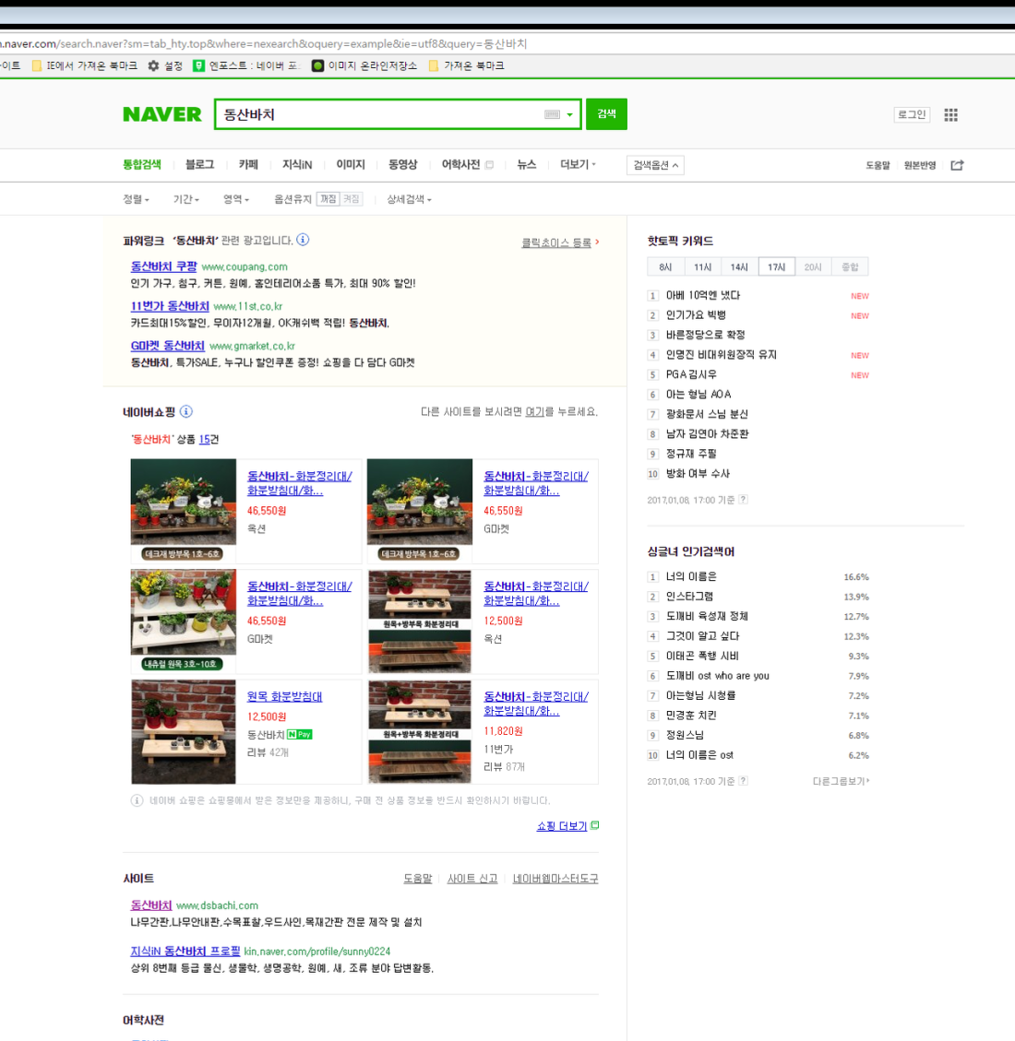
Task: Turn 옵션유지 off with 꺼짐
Action: [328, 199]
